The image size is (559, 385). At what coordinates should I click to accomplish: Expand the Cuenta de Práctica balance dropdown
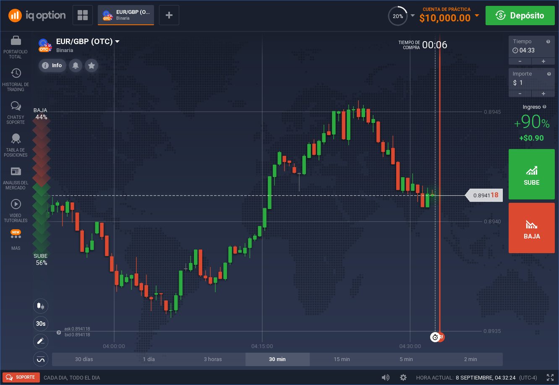477,16
